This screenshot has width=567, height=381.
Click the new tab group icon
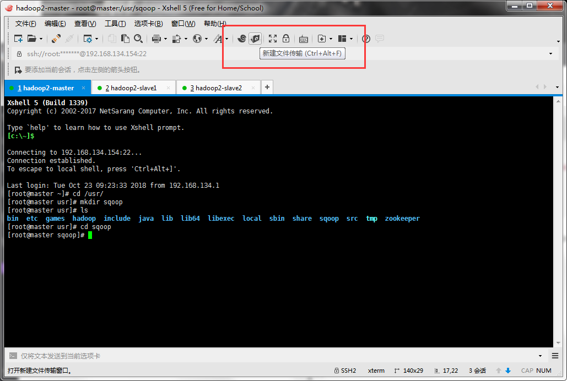coord(321,39)
